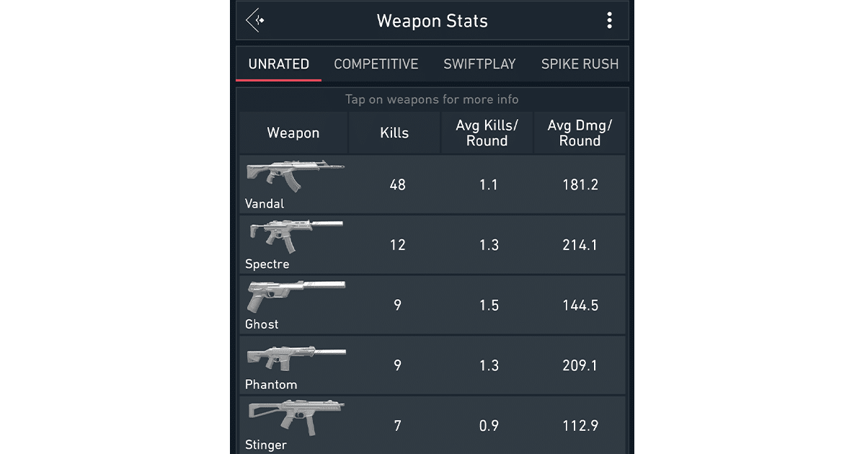The width and height of the screenshot is (865, 454).
Task: Select the Stinger average damage 112.9
Action: 580,426
